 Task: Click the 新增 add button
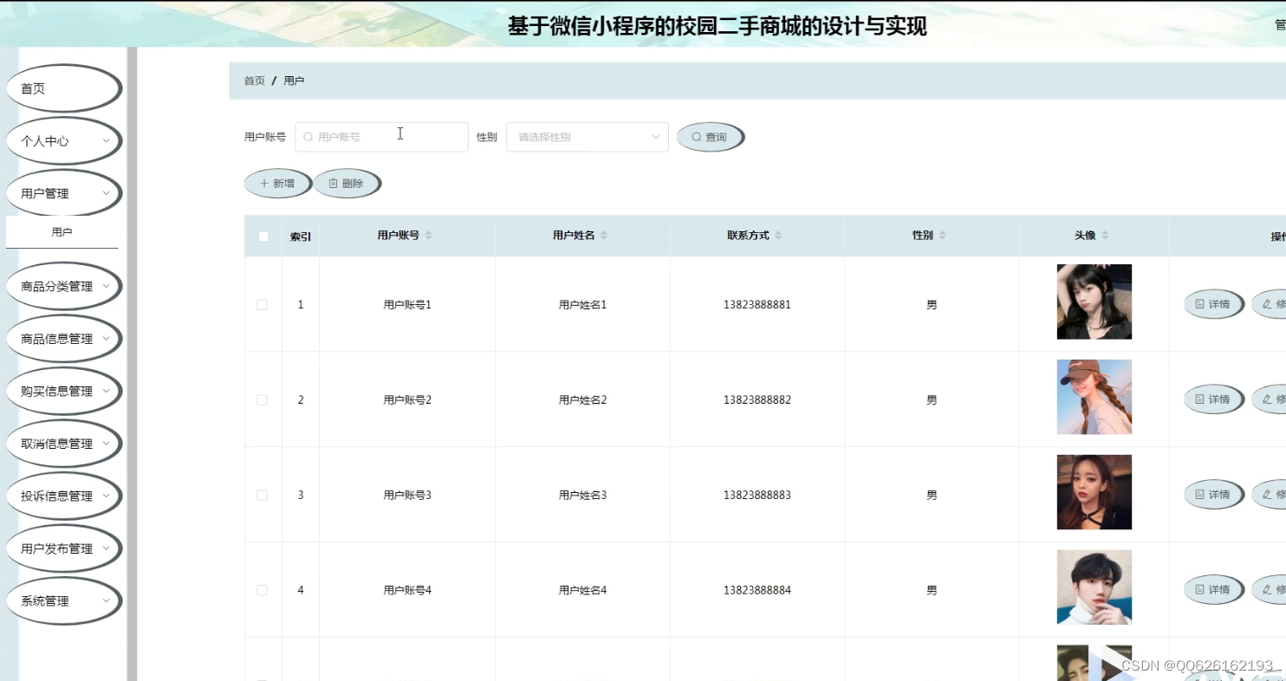[x=277, y=184]
